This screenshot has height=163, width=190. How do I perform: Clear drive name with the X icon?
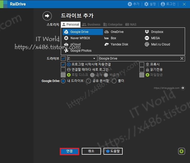(182, 59)
